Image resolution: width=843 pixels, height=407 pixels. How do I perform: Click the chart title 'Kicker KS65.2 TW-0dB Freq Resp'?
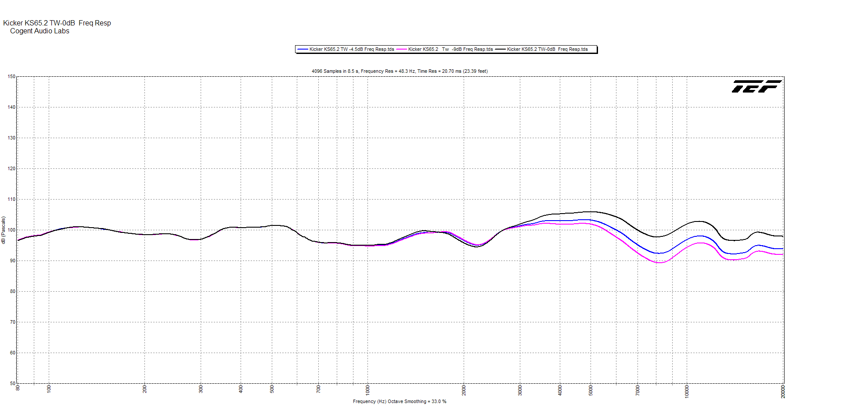click(x=57, y=23)
